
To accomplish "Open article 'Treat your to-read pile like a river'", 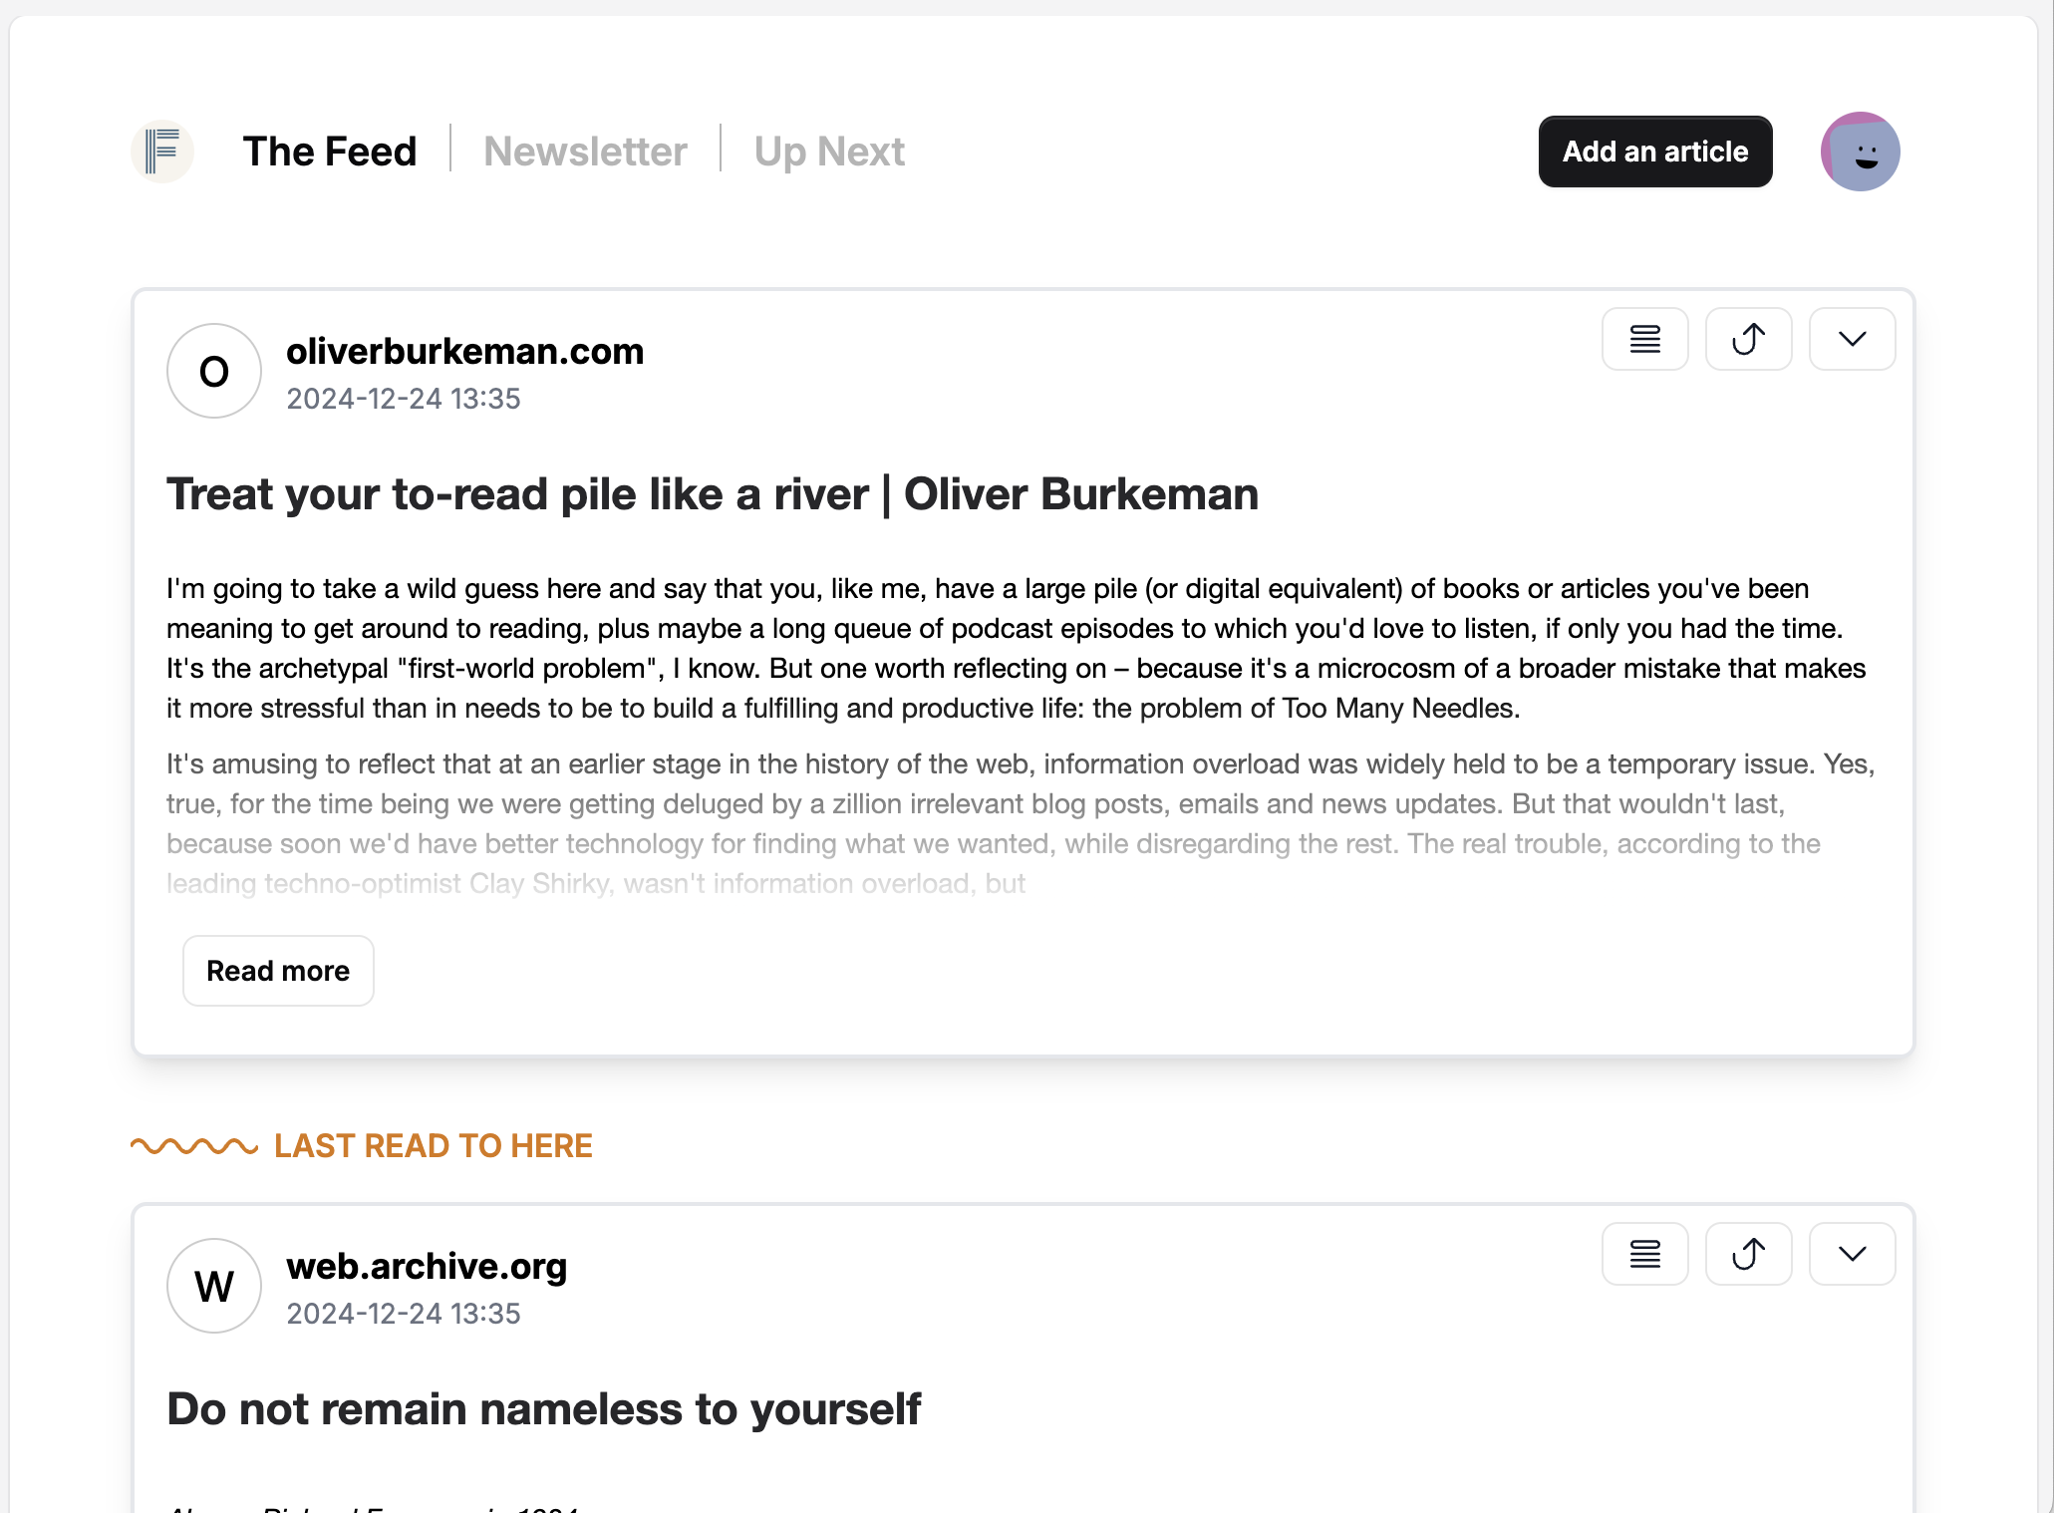I will pyautogui.click(x=712, y=494).
